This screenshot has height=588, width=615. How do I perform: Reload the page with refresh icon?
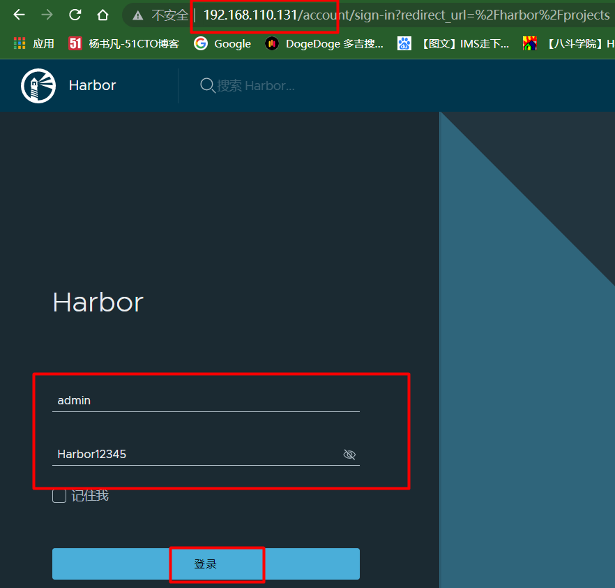coord(75,15)
